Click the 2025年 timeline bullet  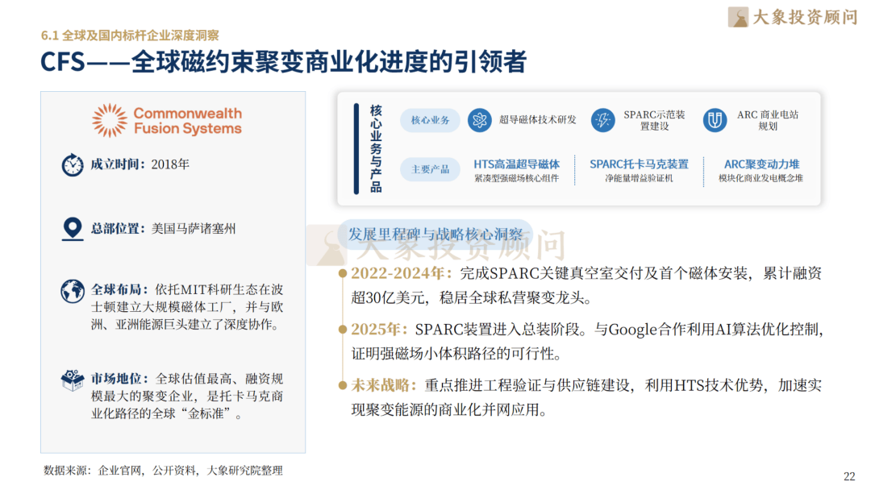pyautogui.click(x=344, y=330)
